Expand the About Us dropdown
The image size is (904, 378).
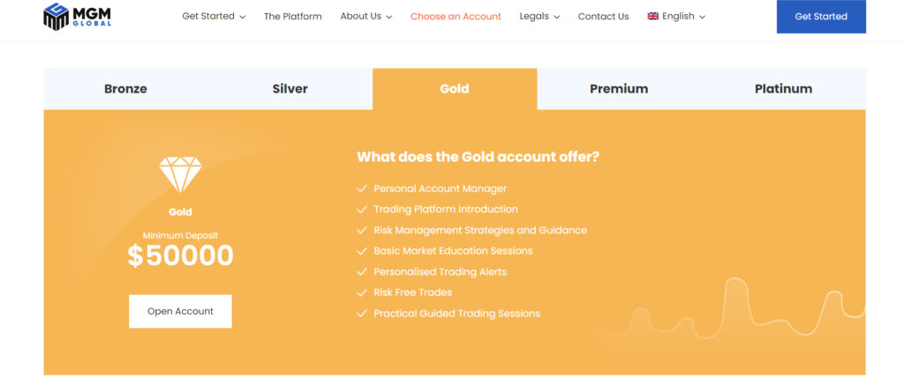tap(366, 17)
